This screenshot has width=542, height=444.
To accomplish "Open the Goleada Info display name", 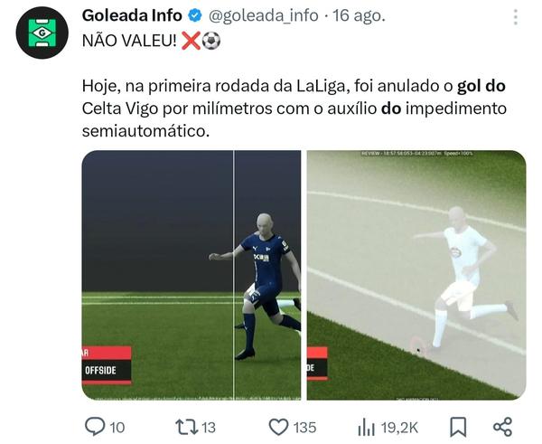I will coord(132,15).
